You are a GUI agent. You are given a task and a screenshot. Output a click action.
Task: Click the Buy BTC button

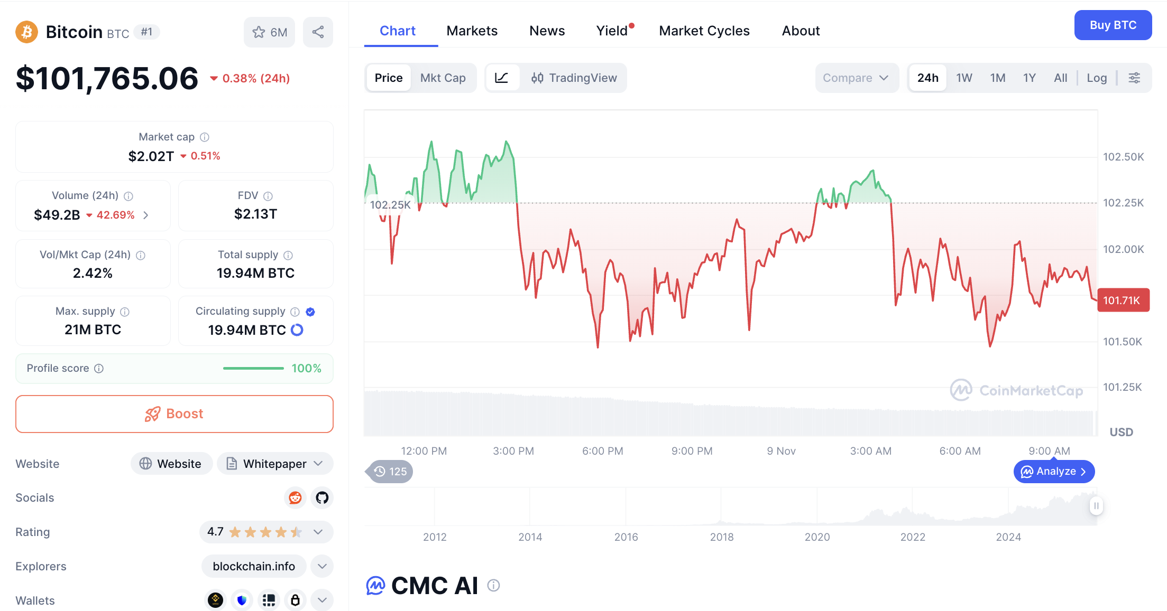point(1113,25)
